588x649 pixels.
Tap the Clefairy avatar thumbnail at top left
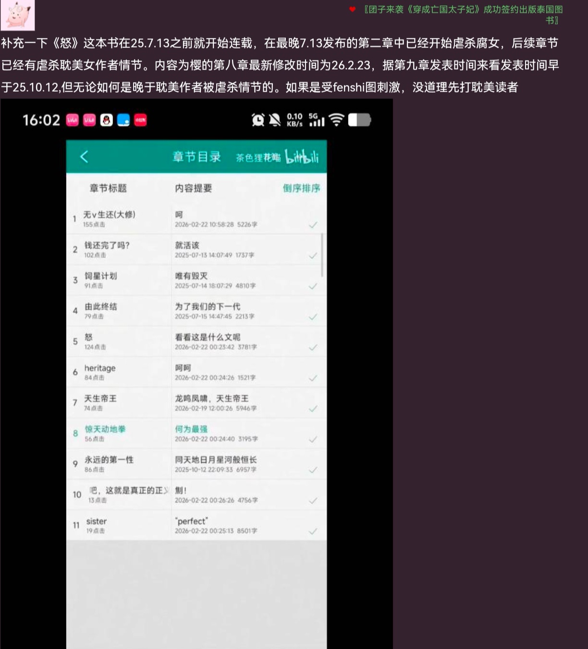click(x=17, y=16)
